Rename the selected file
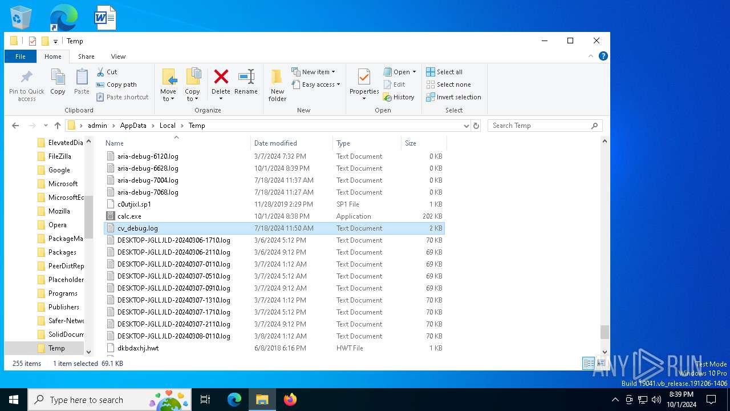The height and width of the screenshot is (411, 730). pyautogui.click(x=246, y=82)
